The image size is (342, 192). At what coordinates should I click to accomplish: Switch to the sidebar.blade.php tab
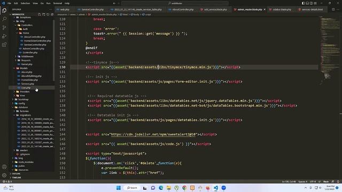click(282, 10)
